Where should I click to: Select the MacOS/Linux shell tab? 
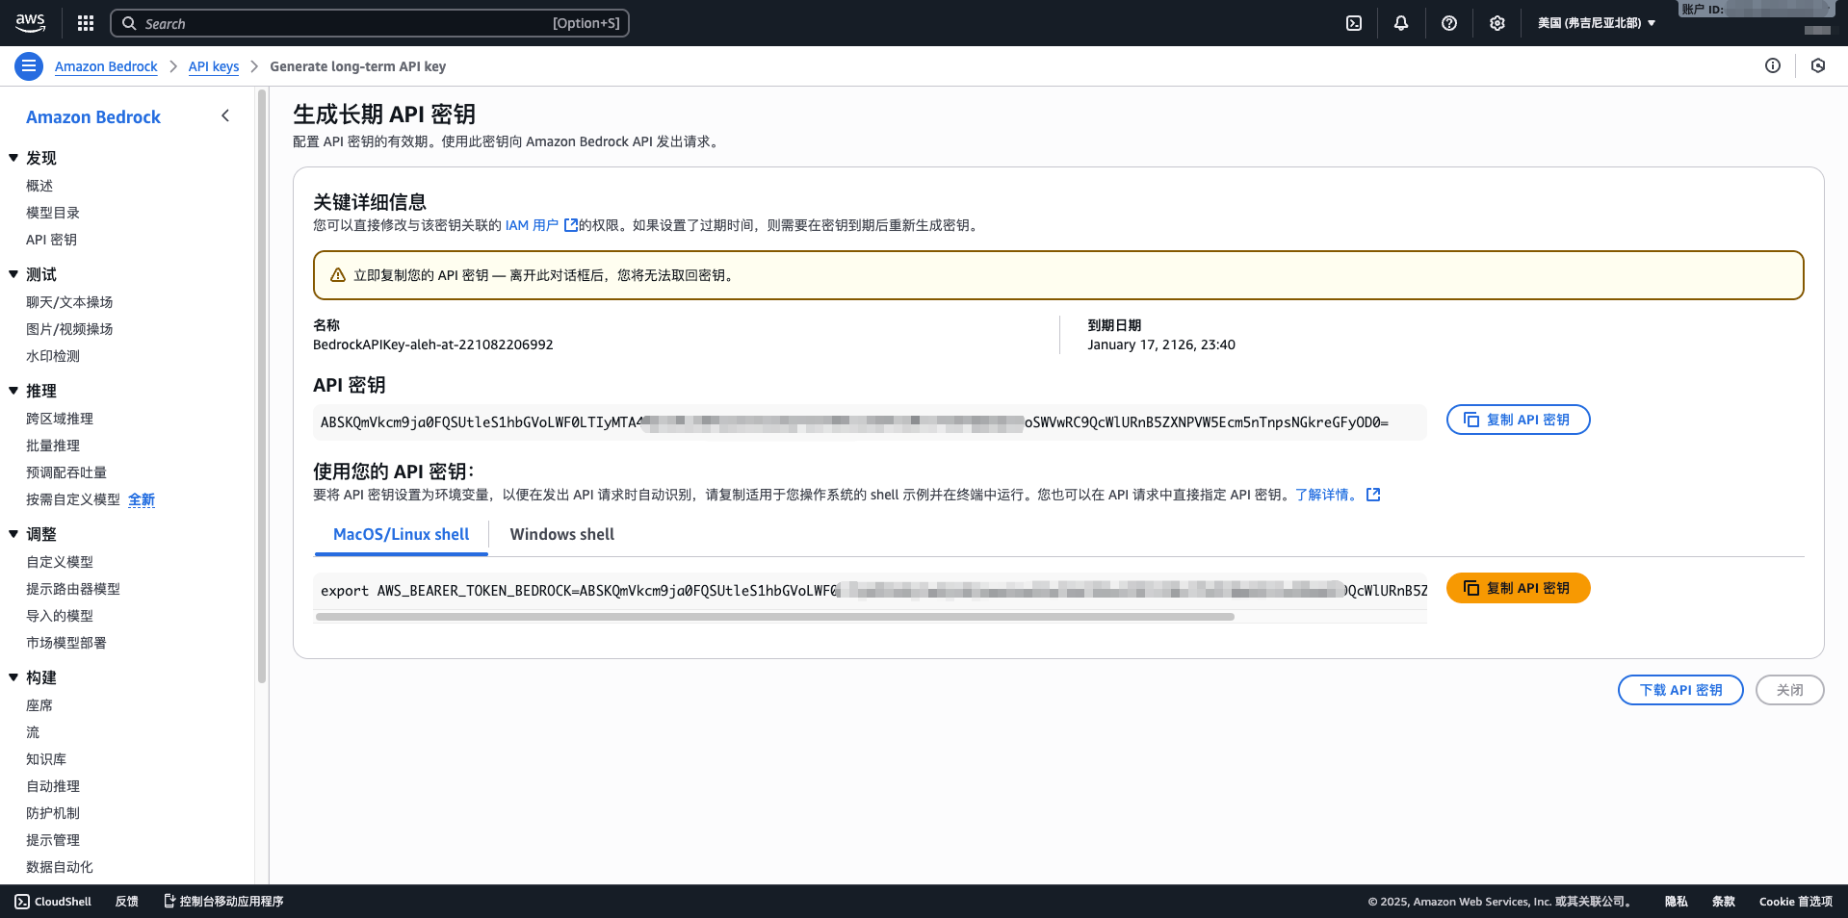[401, 534]
